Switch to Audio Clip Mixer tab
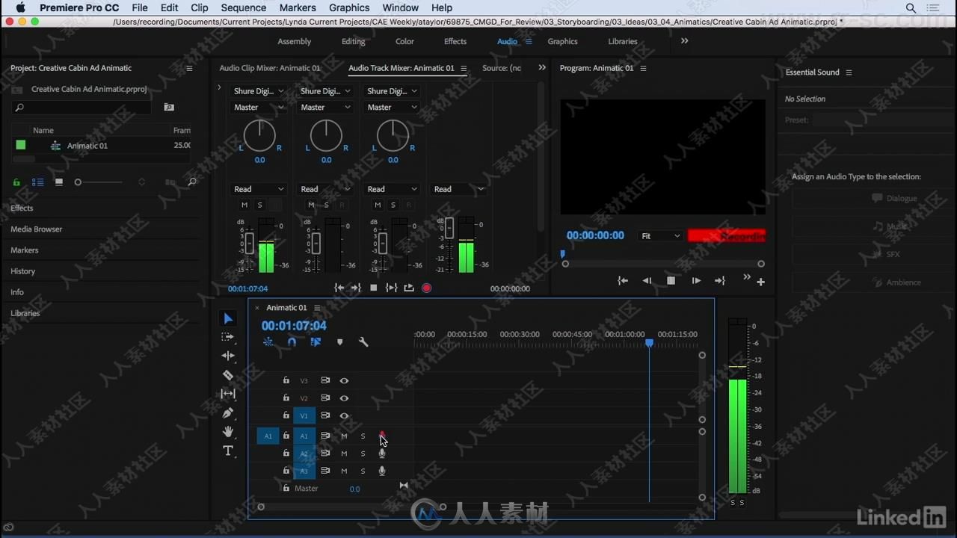 tap(269, 68)
